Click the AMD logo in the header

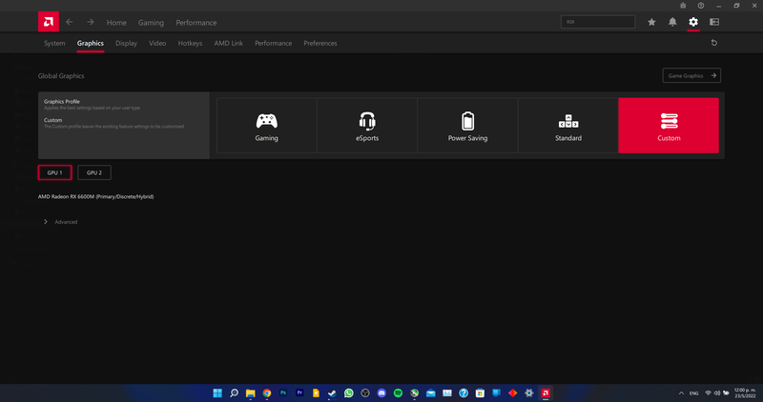pyautogui.click(x=49, y=22)
